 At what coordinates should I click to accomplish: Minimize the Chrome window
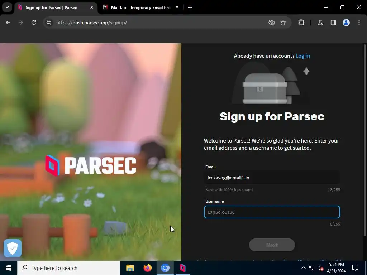325,7
